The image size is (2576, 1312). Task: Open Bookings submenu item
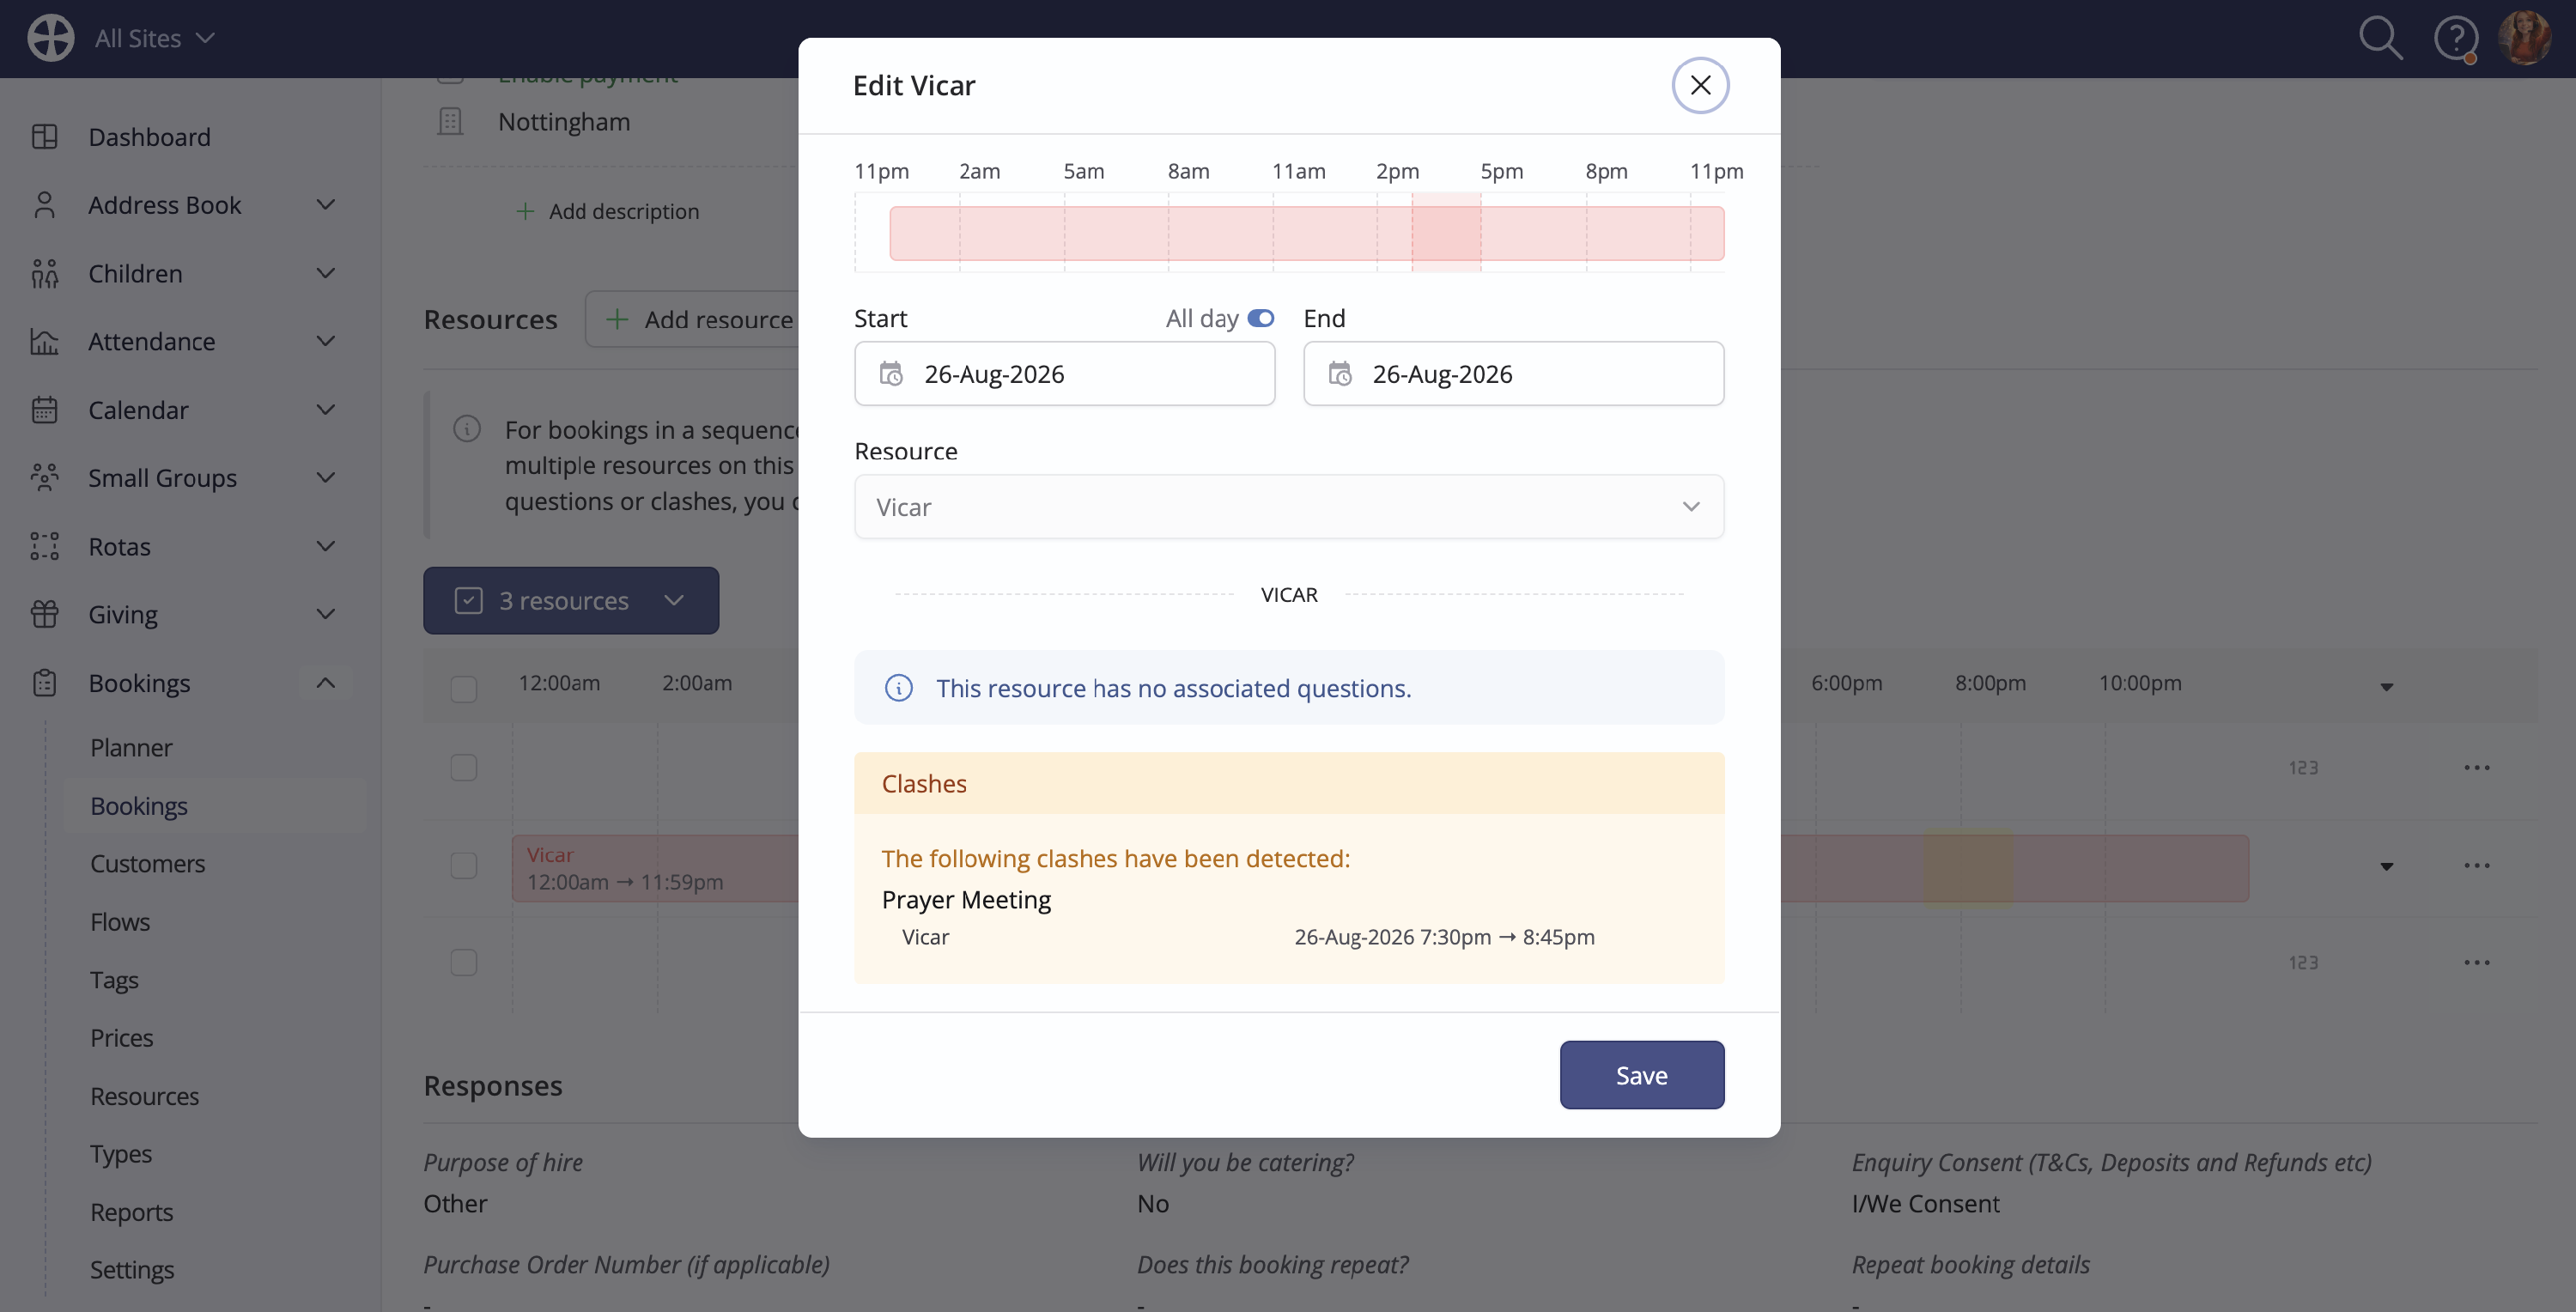139,805
